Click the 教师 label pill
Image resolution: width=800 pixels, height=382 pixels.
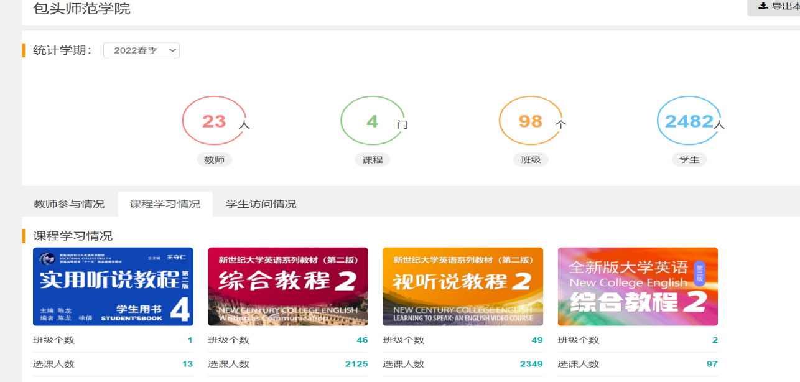[214, 160]
